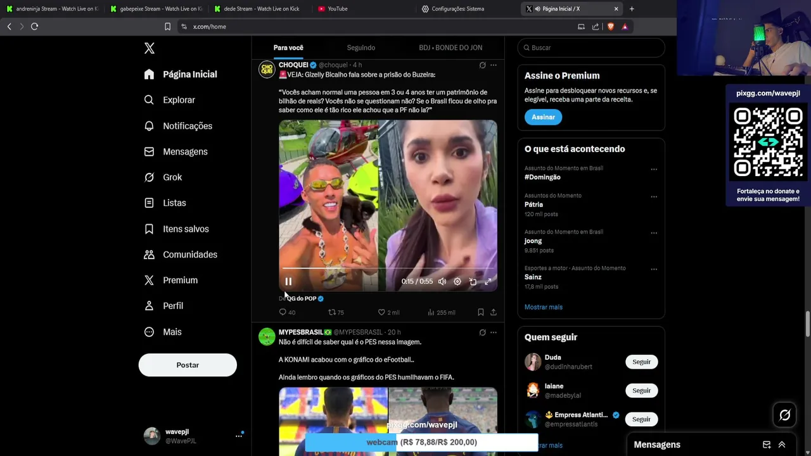Viewport: 811px width, 456px height.
Task: Expand the Mensagens drawer
Action: click(782, 445)
